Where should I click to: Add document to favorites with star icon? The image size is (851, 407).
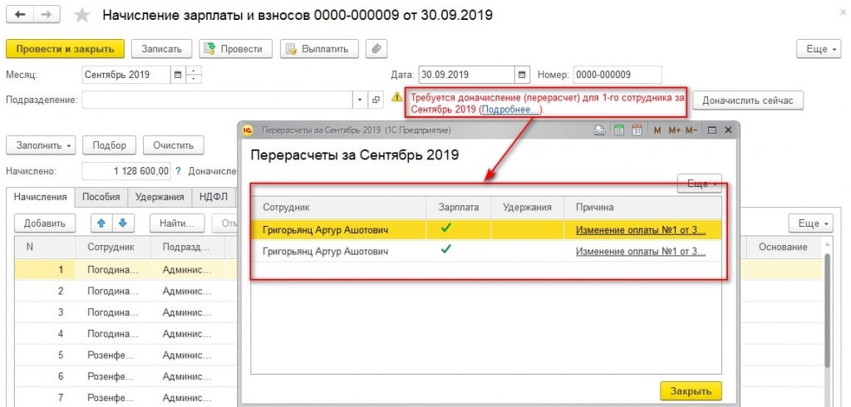coord(81,16)
